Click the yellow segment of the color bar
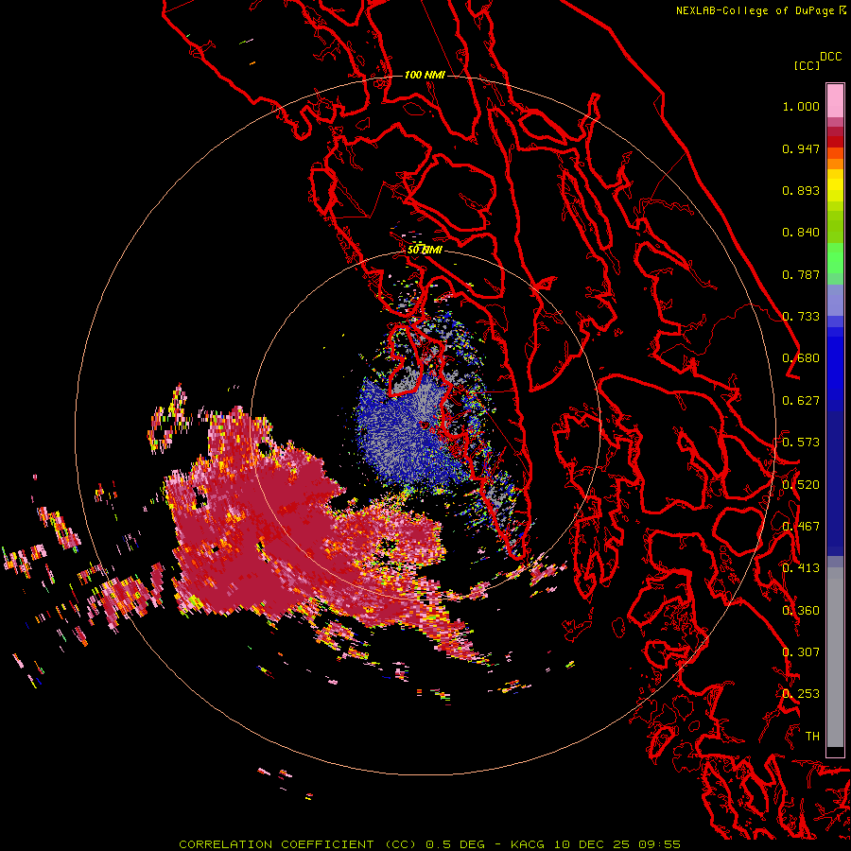This screenshot has height=851, width=851. [x=835, y=186]
